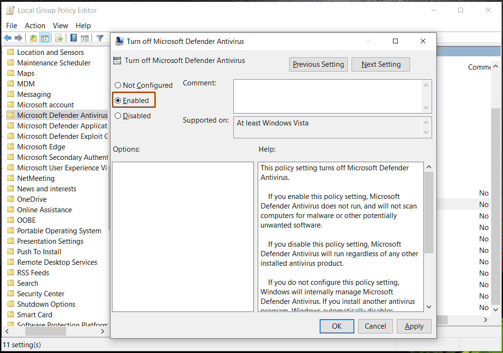Viewport: 503px width, 353px height.
Task: Click the MDM folder icon
Action: click(x=10, y=83)
